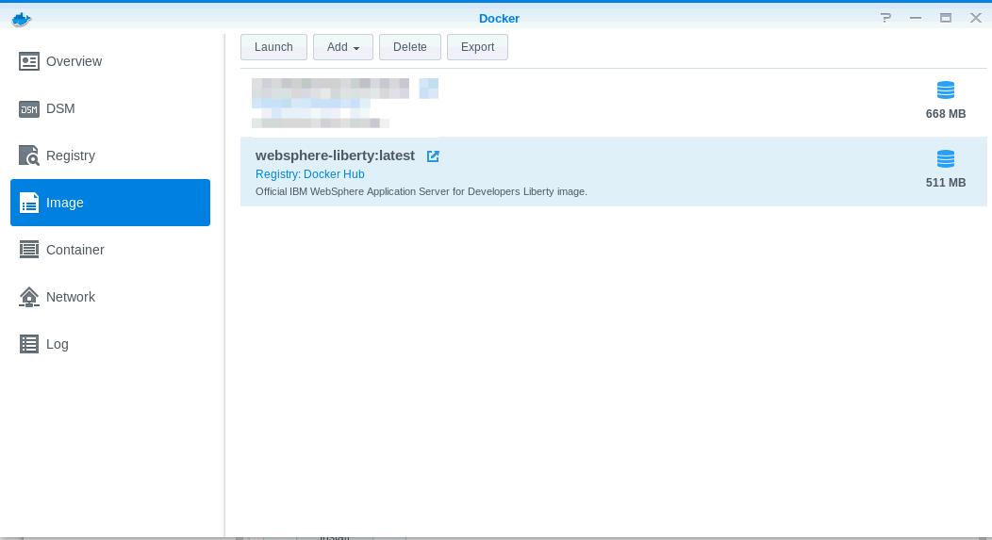The height and width of the screenshot is (540, 992).
Task: Click the Export button
Action: pos(477,47)
